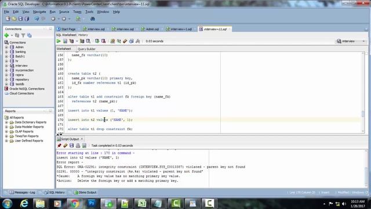
Task: Expand User Defined Reports node
Action: (x=6, y=140)
